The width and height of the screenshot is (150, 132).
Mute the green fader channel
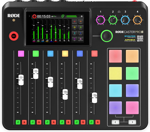(39, 122)
